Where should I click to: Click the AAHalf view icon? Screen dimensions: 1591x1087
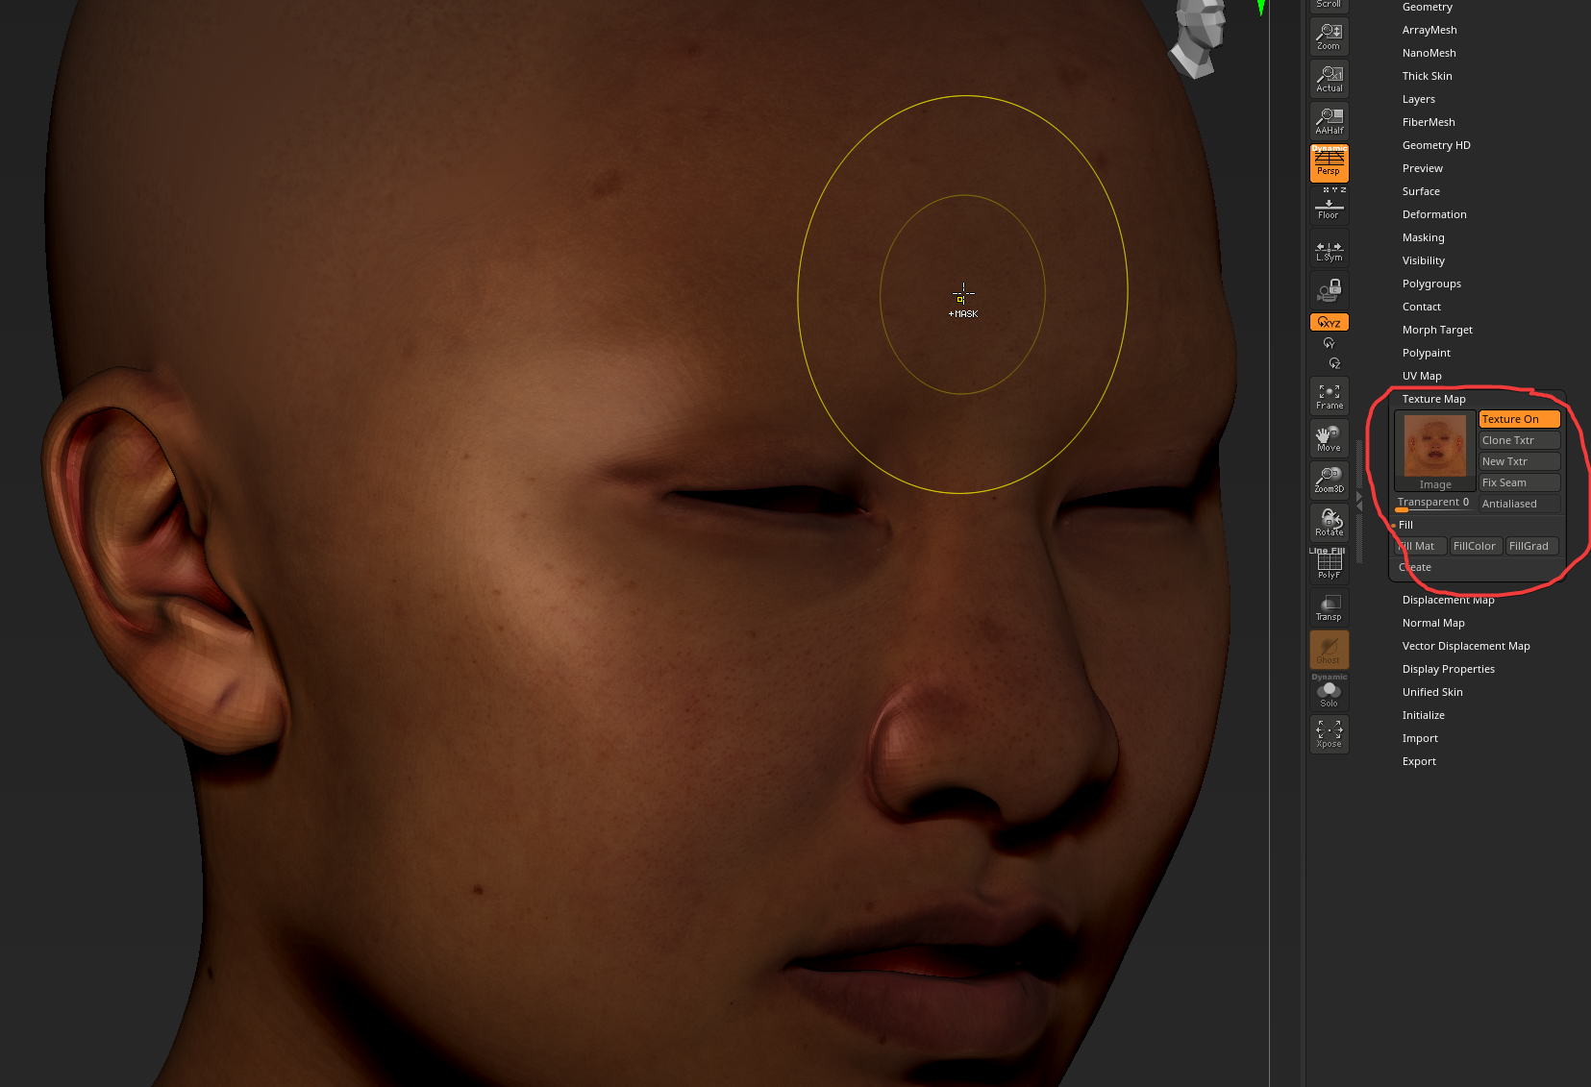pyautogui.click(x=1330, y=121)
